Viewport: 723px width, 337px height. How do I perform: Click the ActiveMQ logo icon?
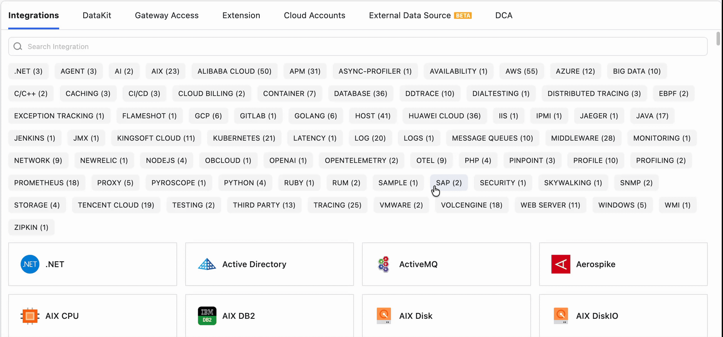[x=384, y=264]
